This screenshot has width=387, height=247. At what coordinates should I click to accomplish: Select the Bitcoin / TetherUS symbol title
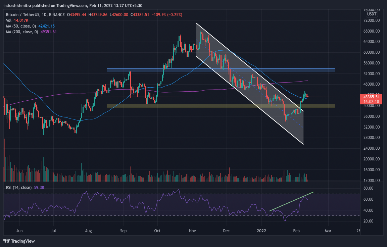coord(24,15)
